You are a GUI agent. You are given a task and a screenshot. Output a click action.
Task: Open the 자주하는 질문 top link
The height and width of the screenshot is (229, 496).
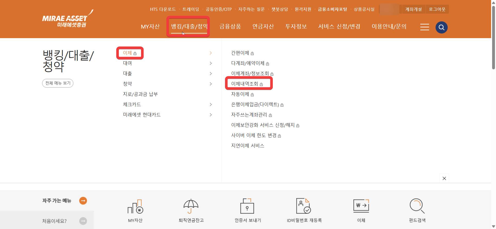[251, 9]
